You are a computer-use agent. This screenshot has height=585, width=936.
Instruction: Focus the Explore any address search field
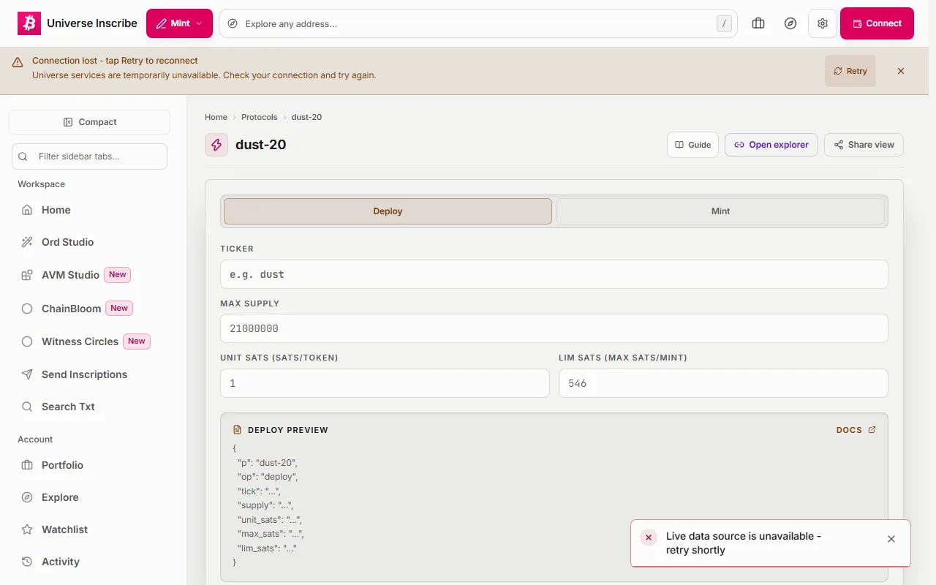[478, 23]
